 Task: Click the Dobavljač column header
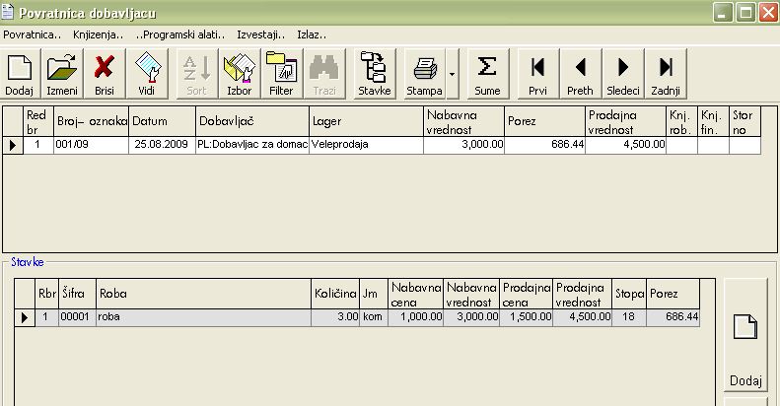(251, 121)
